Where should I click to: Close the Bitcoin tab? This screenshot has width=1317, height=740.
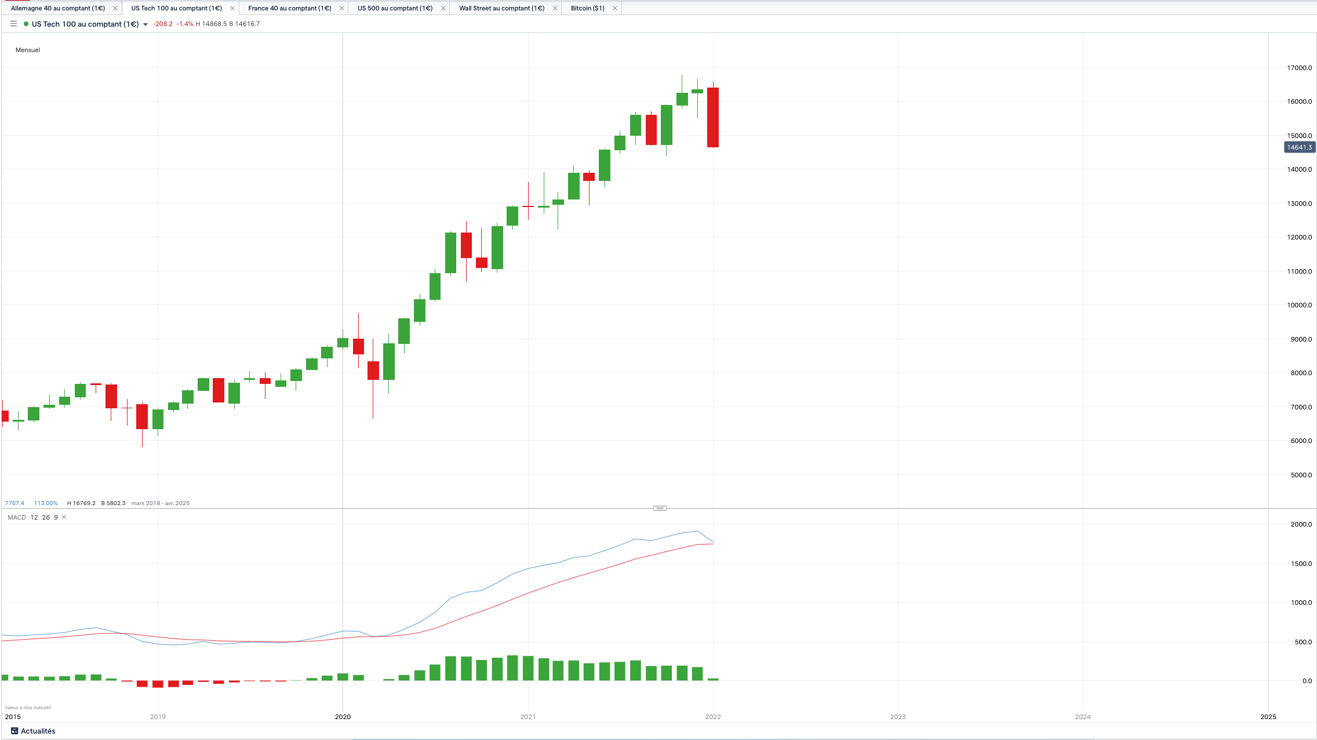(x=615, y=8)
